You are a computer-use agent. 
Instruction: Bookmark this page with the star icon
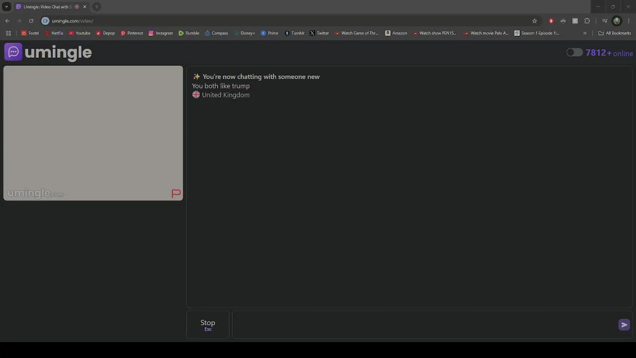(x=535, y=21)
